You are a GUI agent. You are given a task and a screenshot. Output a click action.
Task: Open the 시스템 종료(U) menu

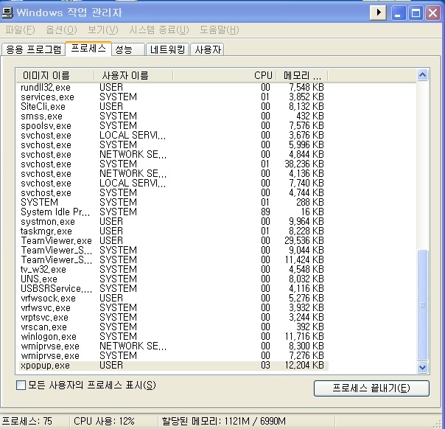[159, 30]
